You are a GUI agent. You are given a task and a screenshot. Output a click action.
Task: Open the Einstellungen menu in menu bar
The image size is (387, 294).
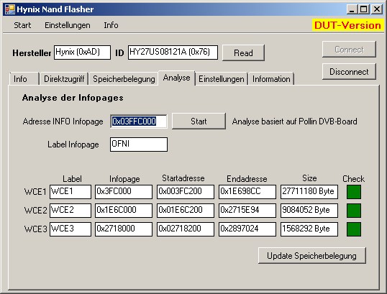point(68,25)
